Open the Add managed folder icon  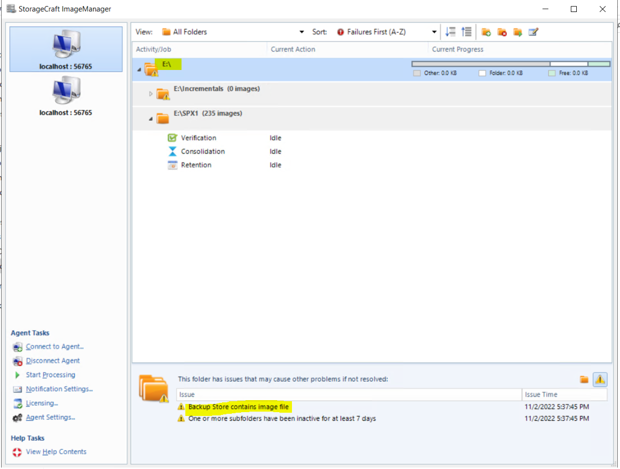pyautogui.click(x=486, y=32)
